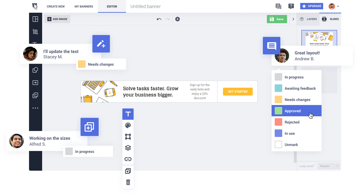Open the comments icon in top bar
This screenshot has height=196, width=359.
(x=279, y=6)
